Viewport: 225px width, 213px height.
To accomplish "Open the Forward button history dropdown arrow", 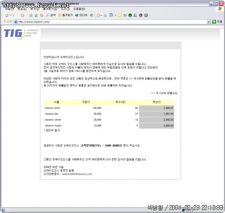I will click(x=27, y=15).
